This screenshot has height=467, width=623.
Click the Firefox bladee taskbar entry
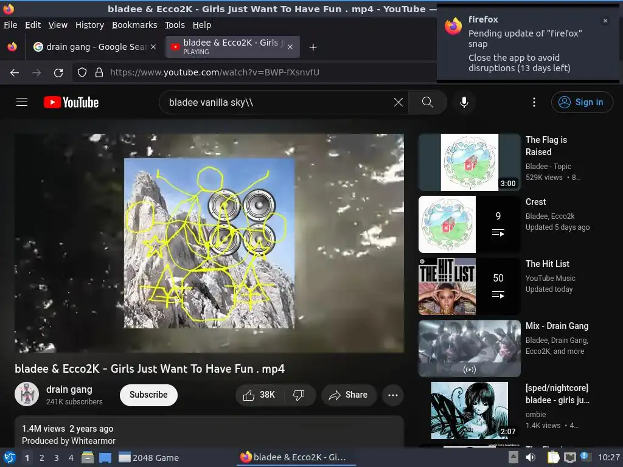tap(296, 457)
